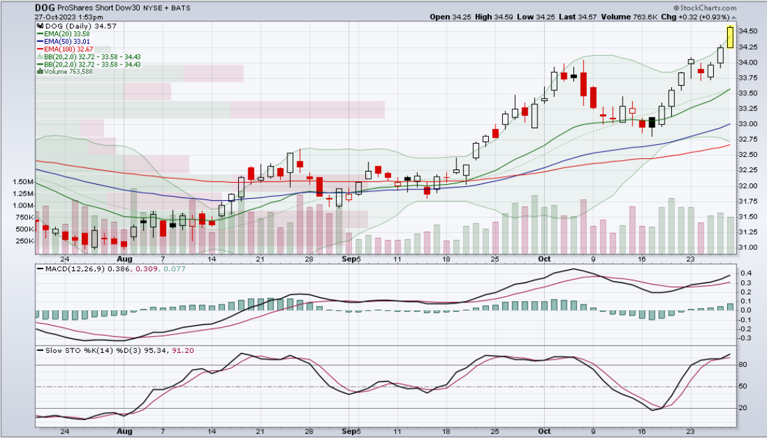Click the 31.75 price axis label

pos(748,201)
